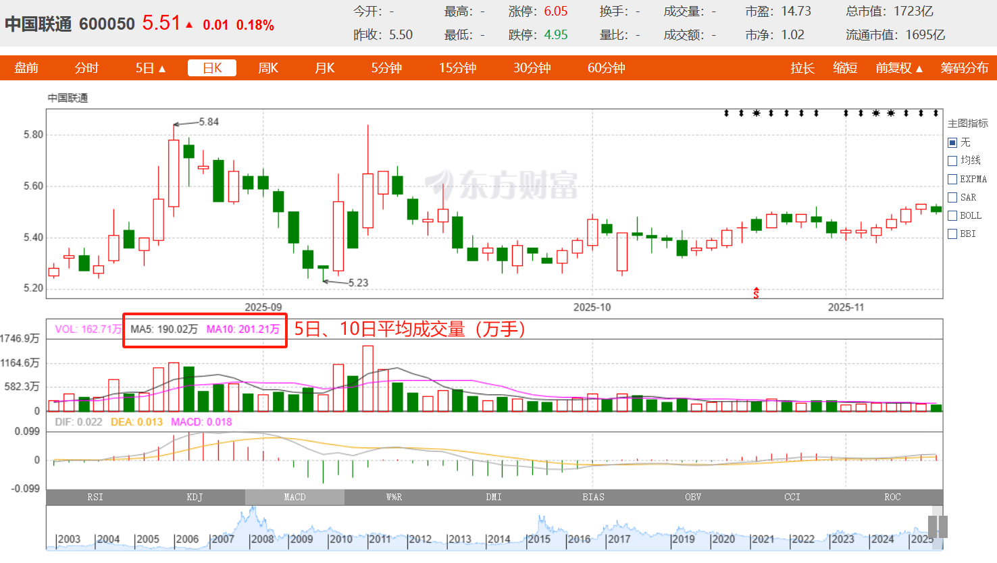Switch sub-chart to BIAS indicator

594,497
